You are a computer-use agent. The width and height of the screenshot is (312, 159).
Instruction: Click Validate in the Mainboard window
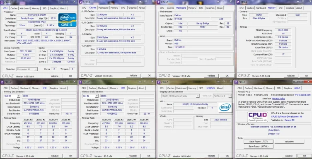point(211,76)
